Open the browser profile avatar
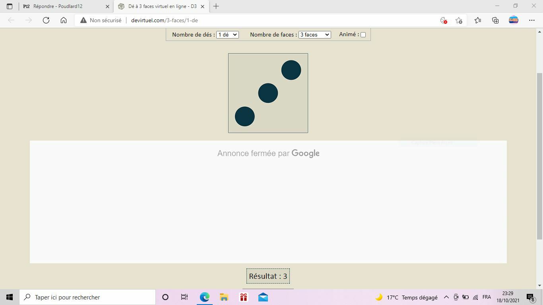Screen dimensions: 543x305 coord(514,20)
